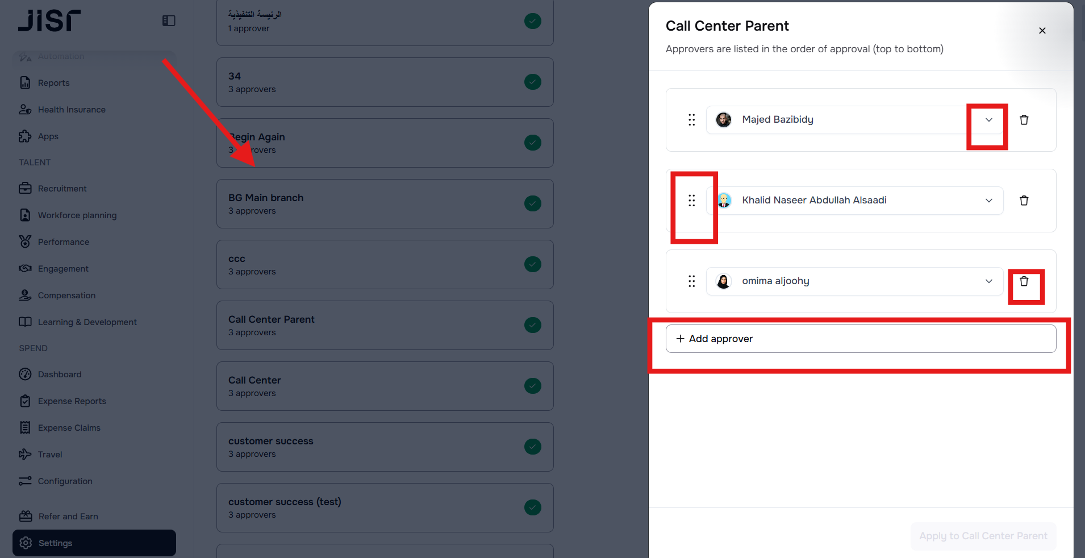The height and width of the screenshot is (558, 1085).
Task: Collapse the sidebar using panel toggle icon
Action: pos(169,21)
